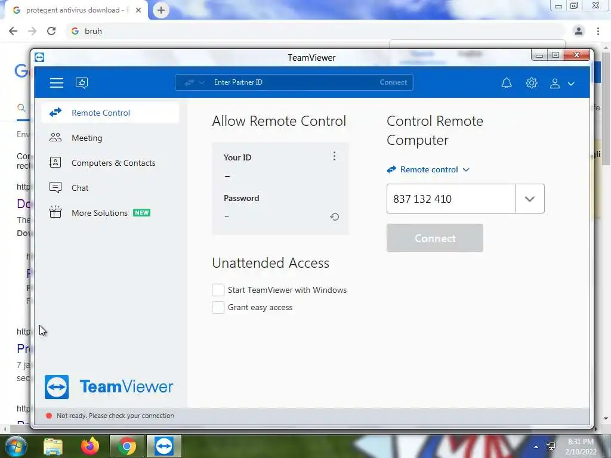The image size is (611, 458).
Task: Open a new Chrome tab
Action: coord(161,10)
